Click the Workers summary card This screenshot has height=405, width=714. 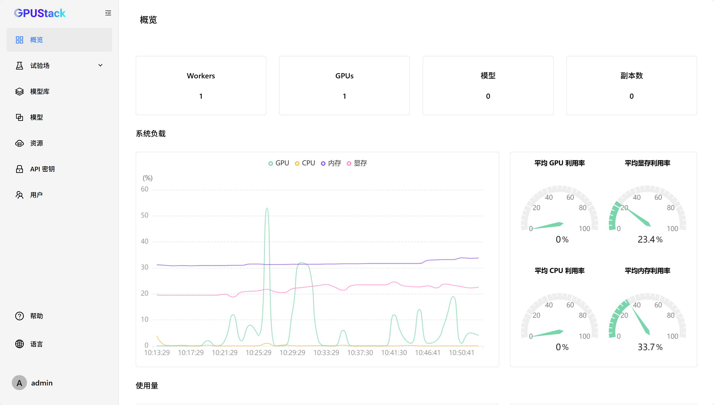(x=201, y=86)
